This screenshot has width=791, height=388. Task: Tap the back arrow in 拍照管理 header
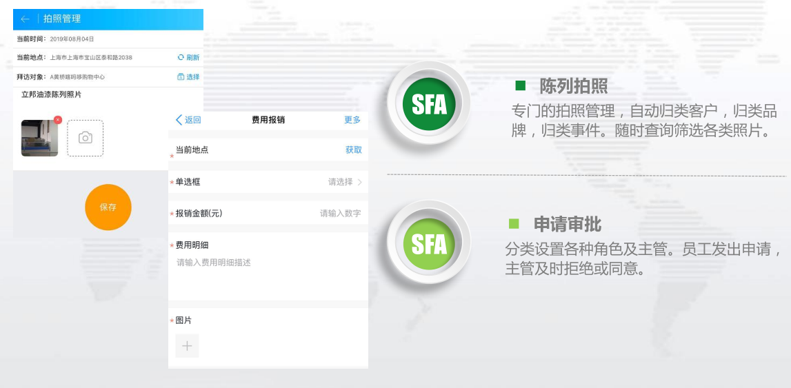tap(25, 19)
